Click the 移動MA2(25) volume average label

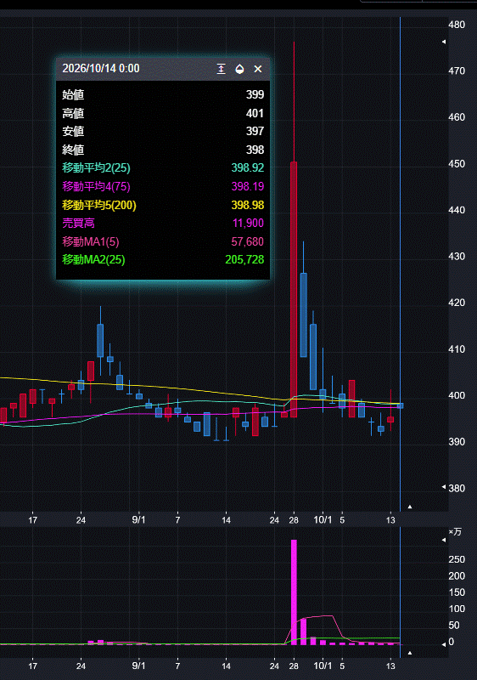pyautogui.click(x=93, y=259)
